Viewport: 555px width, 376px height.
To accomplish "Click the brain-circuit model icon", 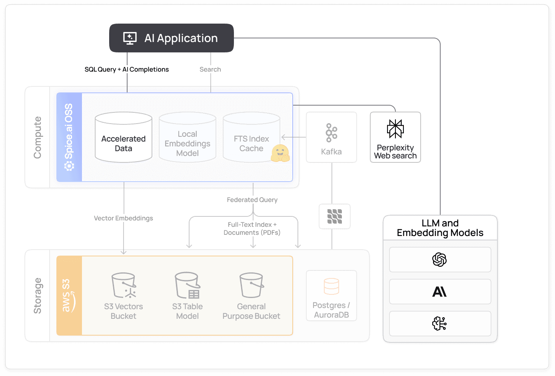I will click(x=440, y=324).
